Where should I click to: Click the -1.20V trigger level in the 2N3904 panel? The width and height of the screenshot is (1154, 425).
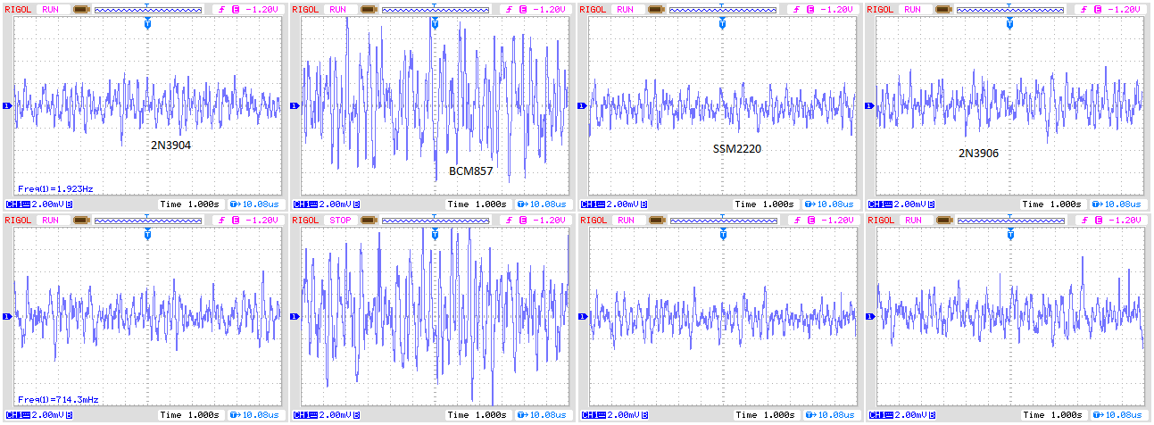pyautogui.click(x=262, y=9)
